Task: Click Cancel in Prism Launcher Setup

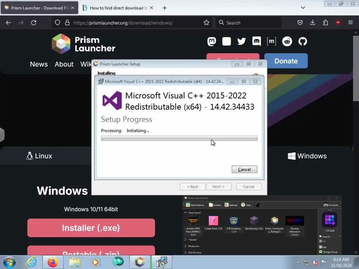Action: [249, 187]
